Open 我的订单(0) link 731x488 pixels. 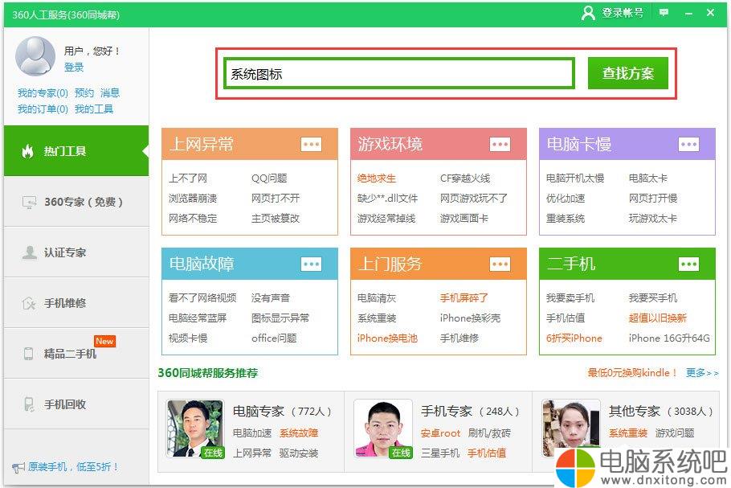[43, 109]
